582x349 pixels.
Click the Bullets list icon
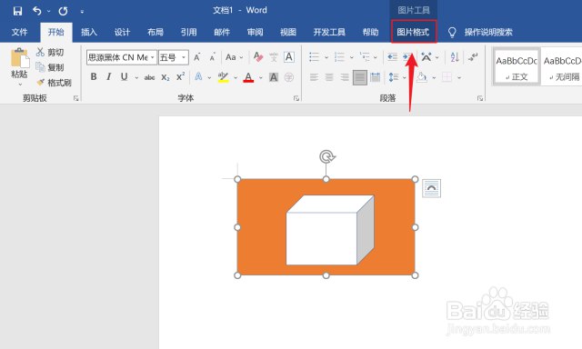click(314, 57)
